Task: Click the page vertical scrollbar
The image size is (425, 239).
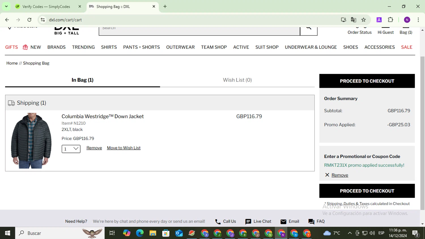Action: pyautogui.click(x=422, y=133)
